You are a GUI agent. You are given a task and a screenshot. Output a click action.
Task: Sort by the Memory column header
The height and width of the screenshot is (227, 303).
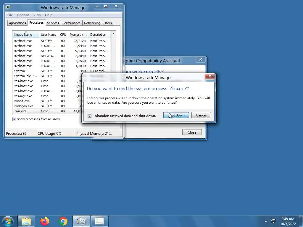tap(78, 35)
